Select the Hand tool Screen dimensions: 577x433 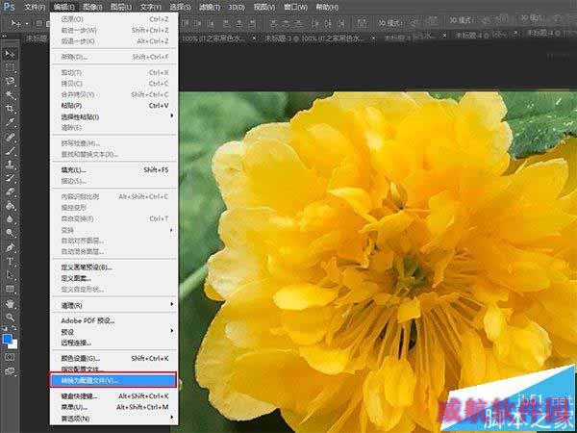pos(10,304)
